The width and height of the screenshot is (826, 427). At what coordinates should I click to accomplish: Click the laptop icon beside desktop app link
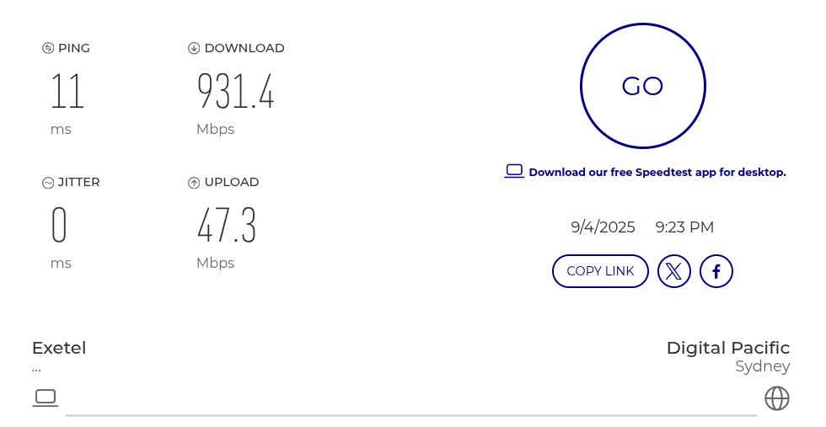click(514, 171)
